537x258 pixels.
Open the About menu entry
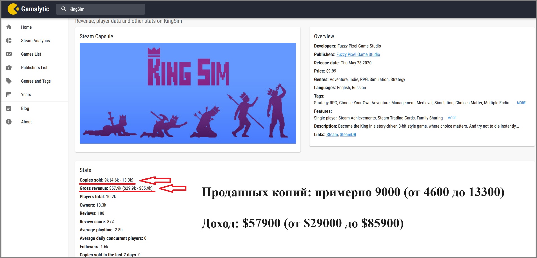click(26, 122)
